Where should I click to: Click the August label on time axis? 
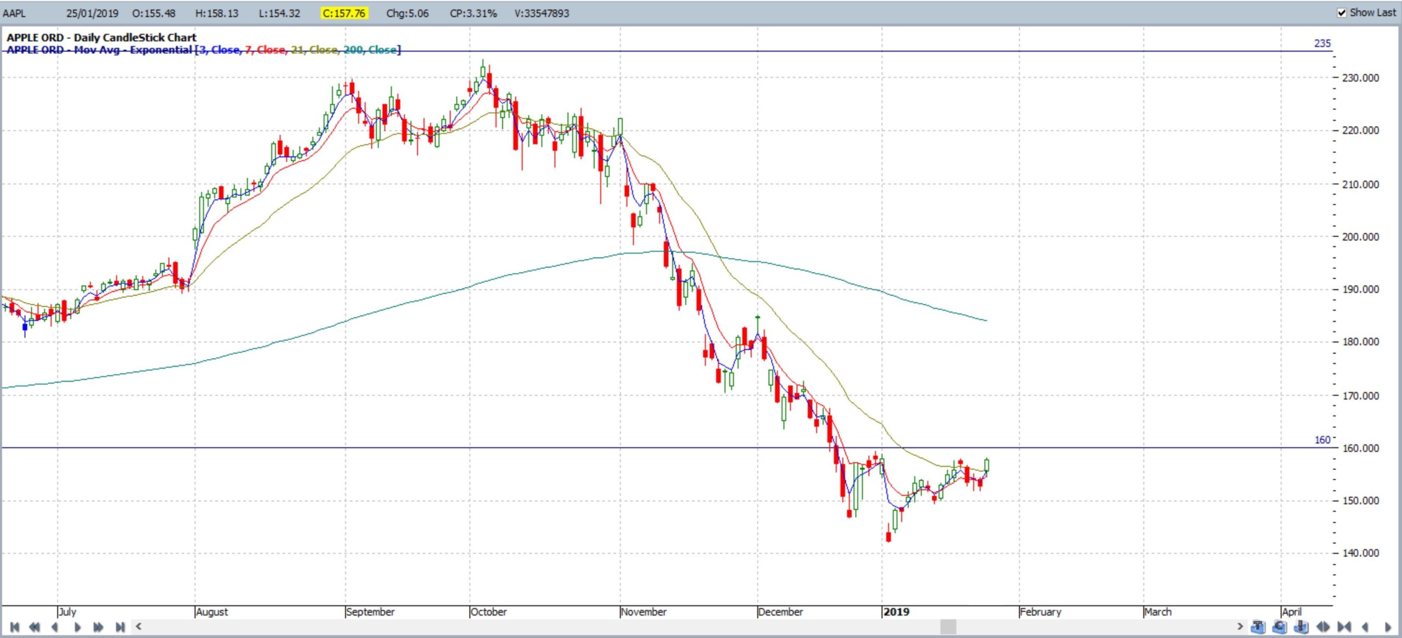pos(212,612)
